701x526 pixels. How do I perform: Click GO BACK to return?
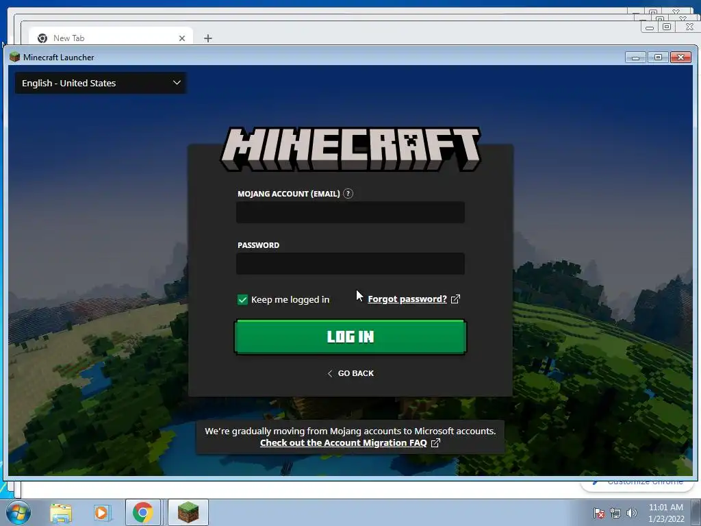coord(350,373)
